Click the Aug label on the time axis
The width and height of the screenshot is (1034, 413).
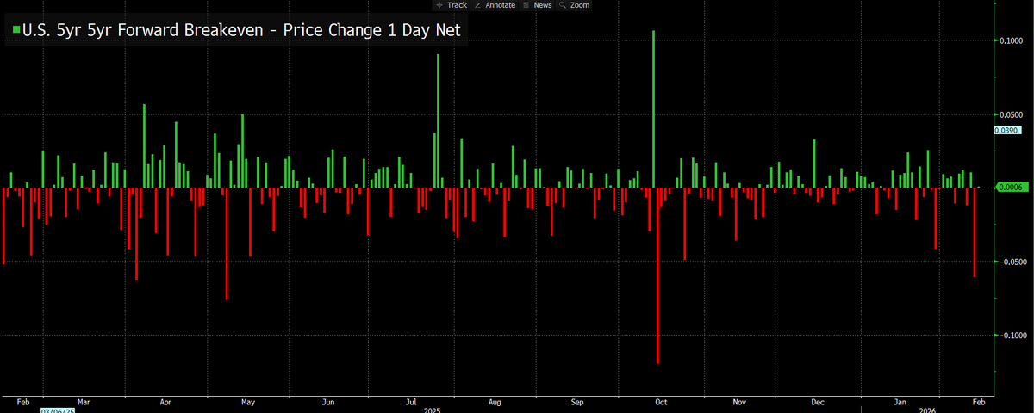[x=495, y=402]
